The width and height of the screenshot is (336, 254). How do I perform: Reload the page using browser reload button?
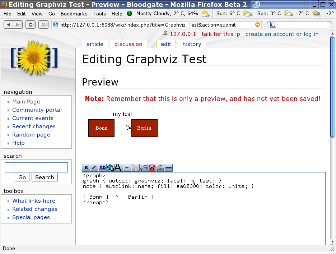point(31,25)
